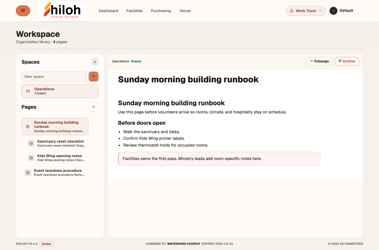Image resolution: width=379 pixels, height=250 pixels.
Task: Edit the page title field
Action: tap(236, 79)
